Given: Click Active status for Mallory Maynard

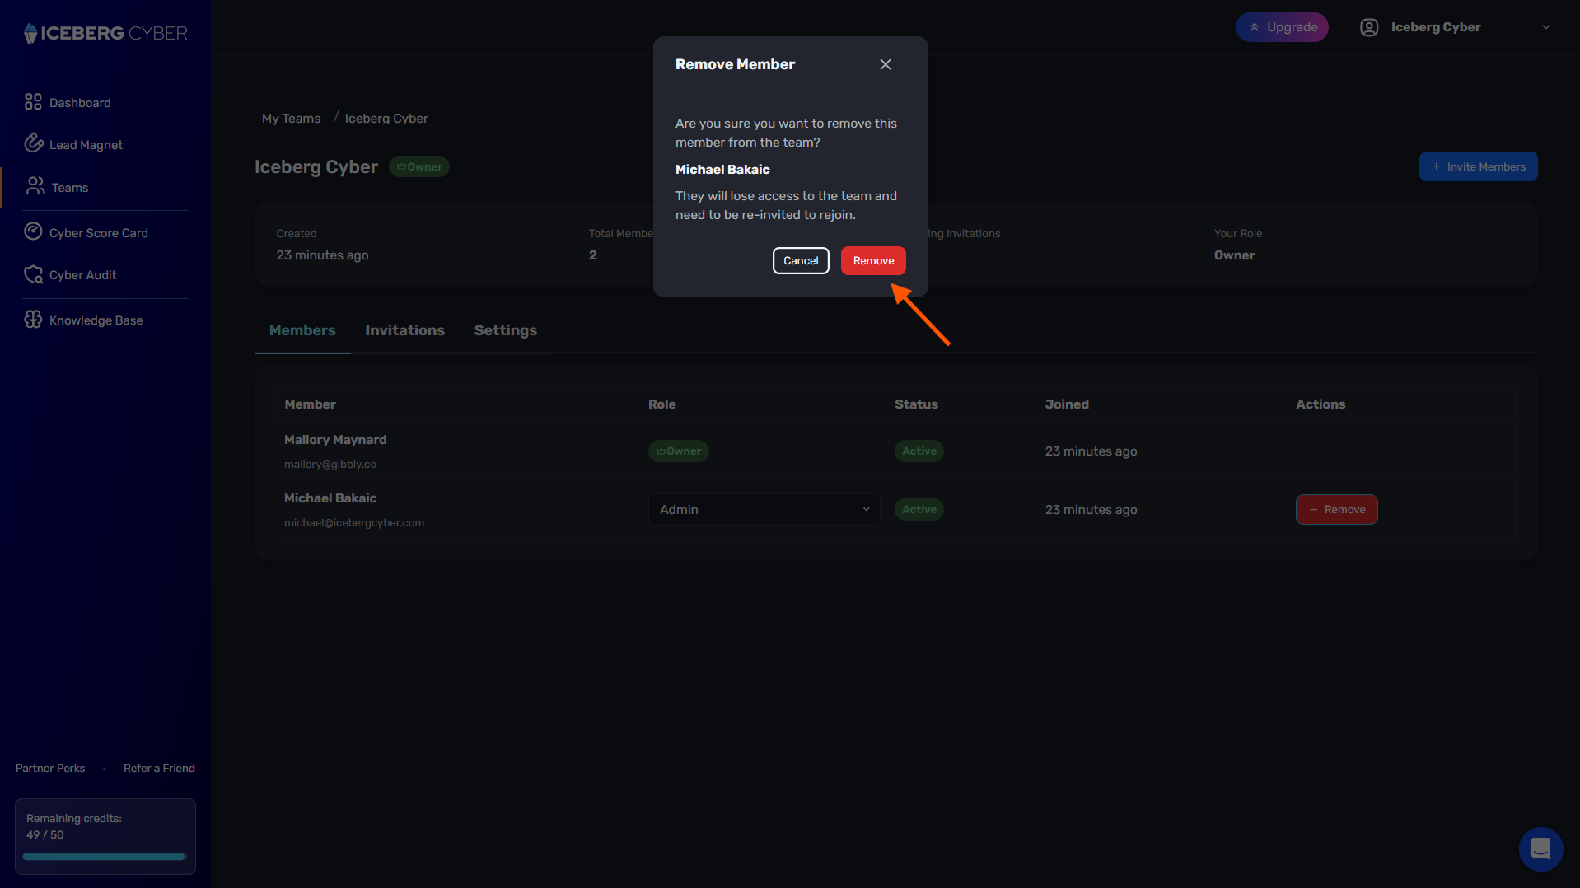Looking at the screenshot, I should (919, 451).
